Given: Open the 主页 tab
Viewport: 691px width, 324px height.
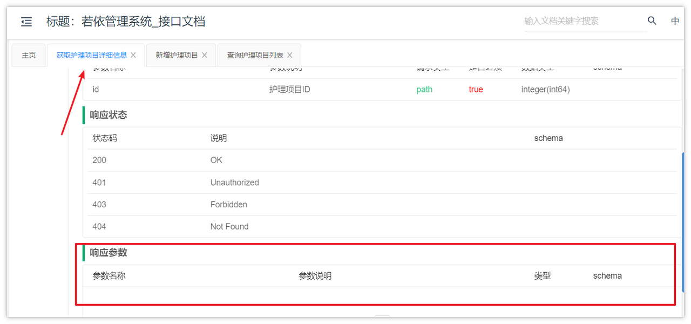Looking at the screenshot, I should pyautogui.click(x=29, y=55).
